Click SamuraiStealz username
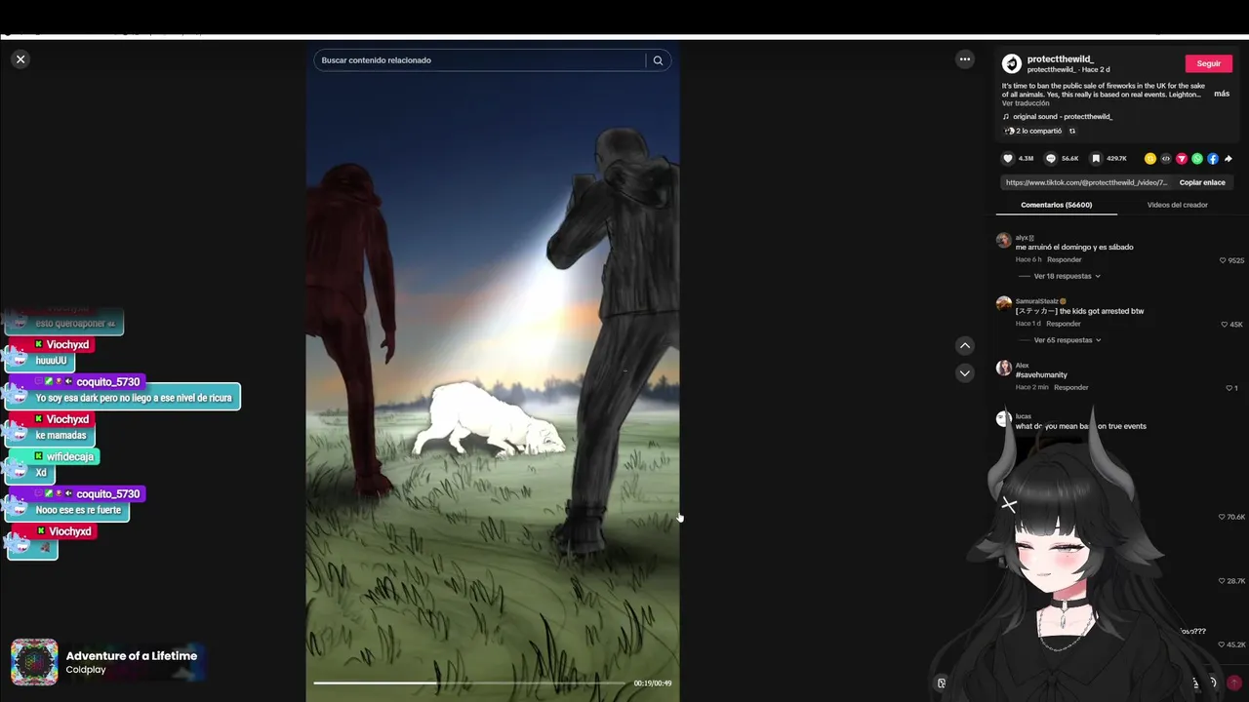 click(1038, 301)
